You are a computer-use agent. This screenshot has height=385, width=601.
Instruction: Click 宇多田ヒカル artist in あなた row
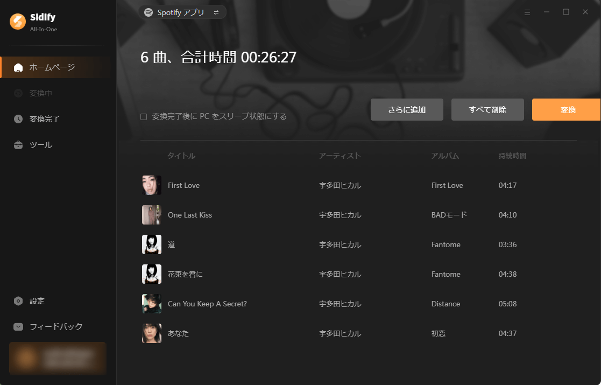341,333
